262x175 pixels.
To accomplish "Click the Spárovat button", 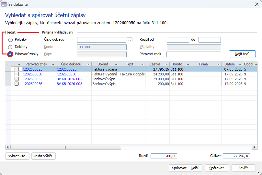I will (217, 168).
